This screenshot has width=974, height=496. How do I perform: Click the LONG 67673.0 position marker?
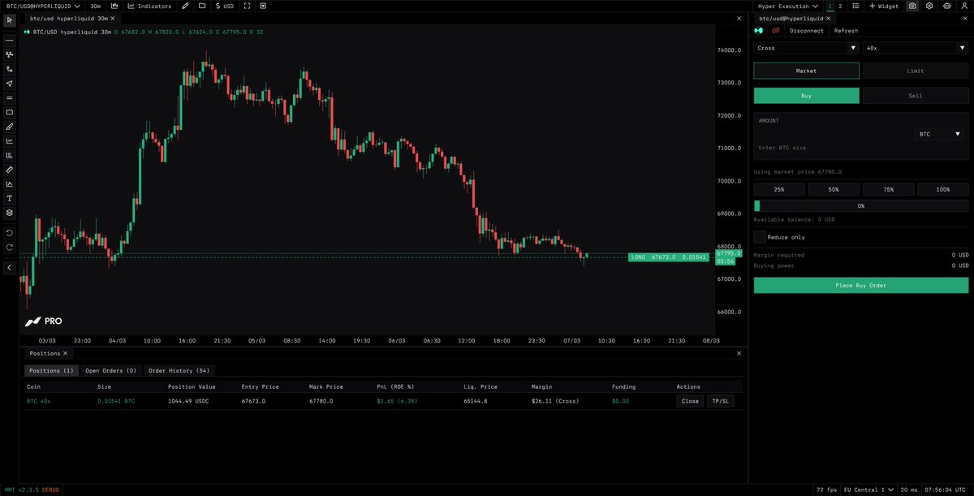[x=669, y=257]
